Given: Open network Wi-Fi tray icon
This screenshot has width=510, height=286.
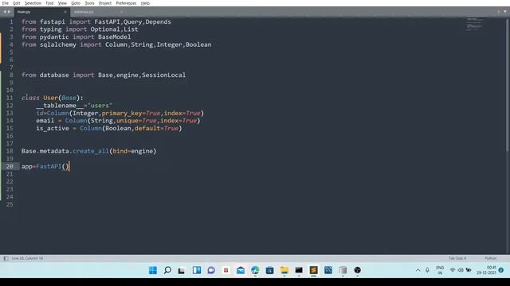Looking at the screenshot, I should 453,270.
